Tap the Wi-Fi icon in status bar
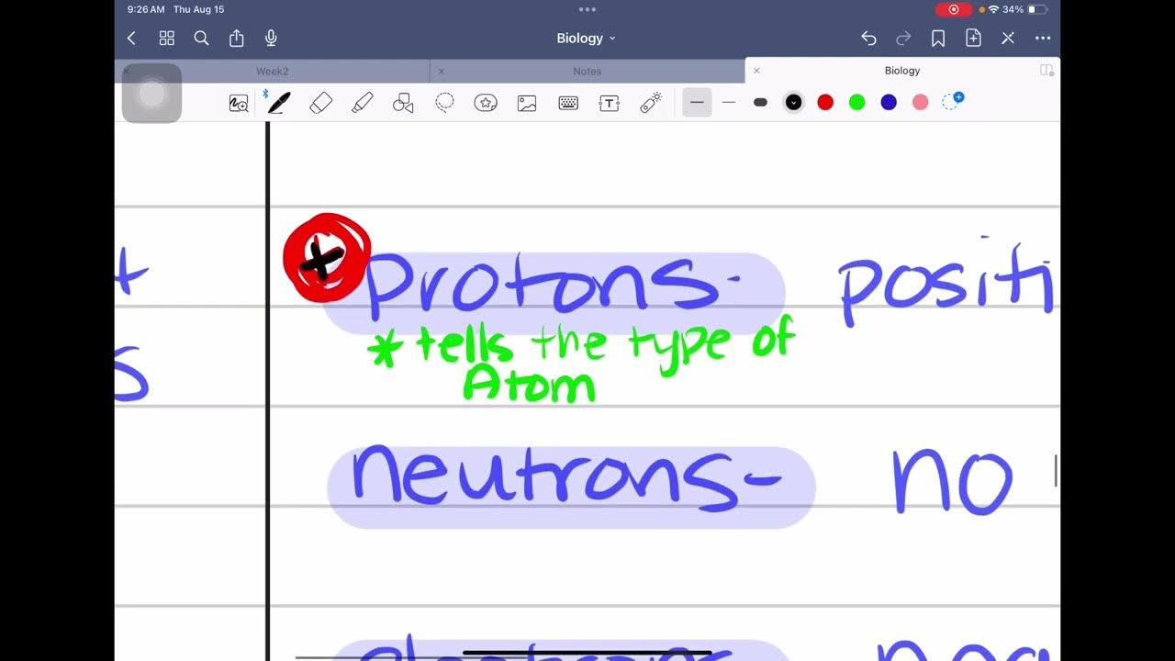Screen dimensions: 1175x661 993,9
